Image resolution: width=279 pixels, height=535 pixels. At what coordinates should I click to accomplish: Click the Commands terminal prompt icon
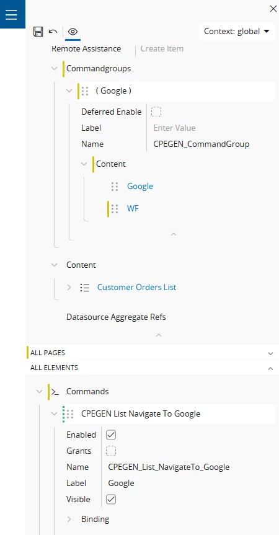(55, 392)
